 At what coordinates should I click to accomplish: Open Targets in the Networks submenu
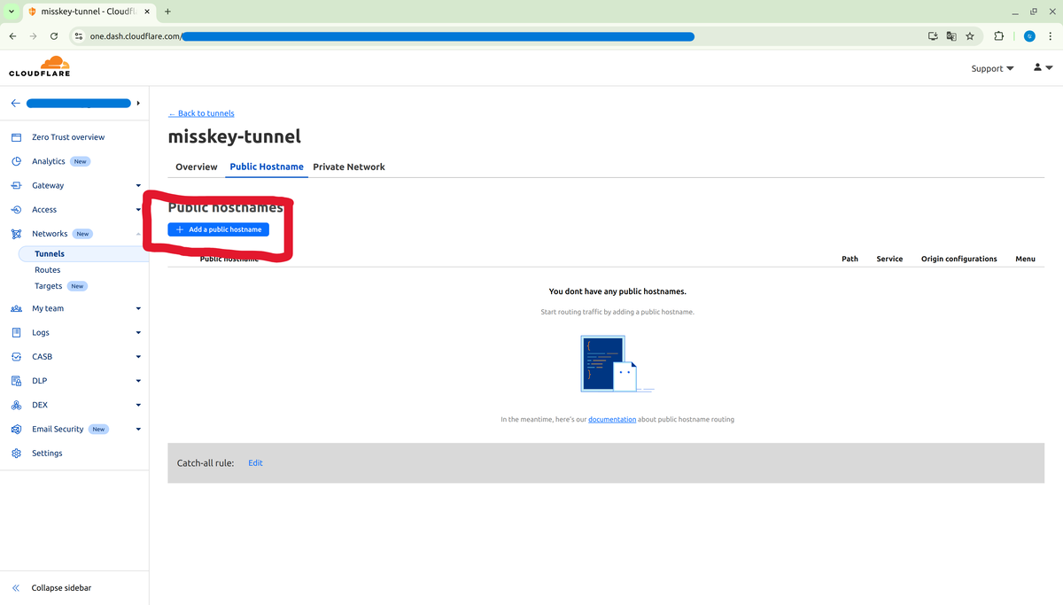pos(49,286)
